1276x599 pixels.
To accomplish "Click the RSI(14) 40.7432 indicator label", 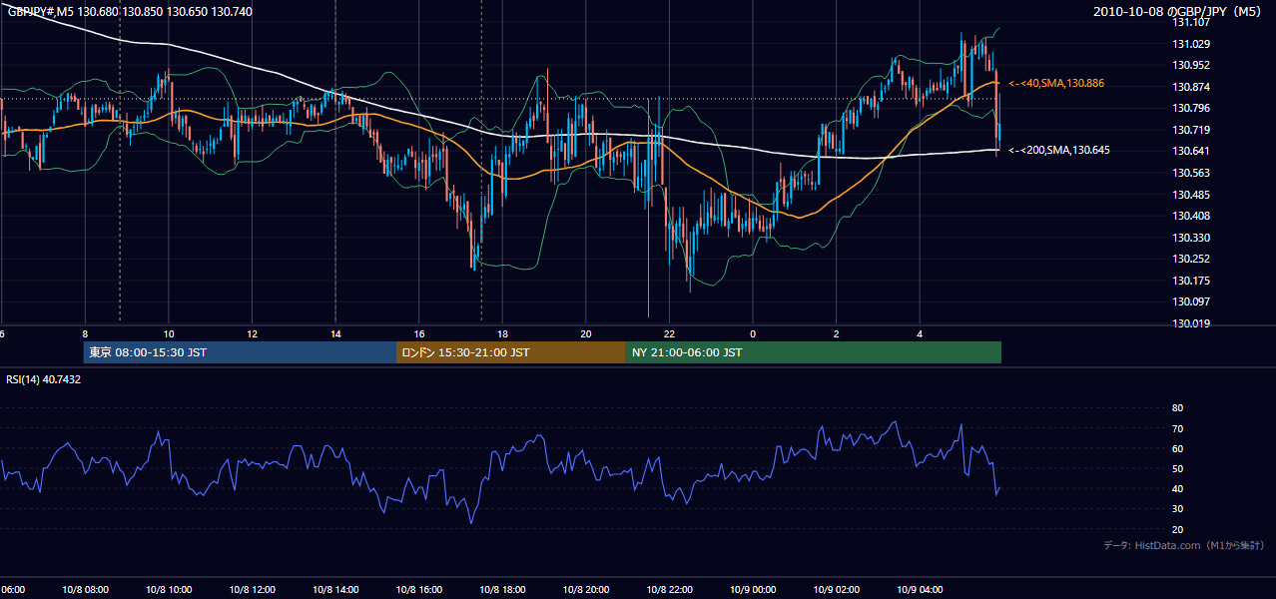I will [44, 379].
